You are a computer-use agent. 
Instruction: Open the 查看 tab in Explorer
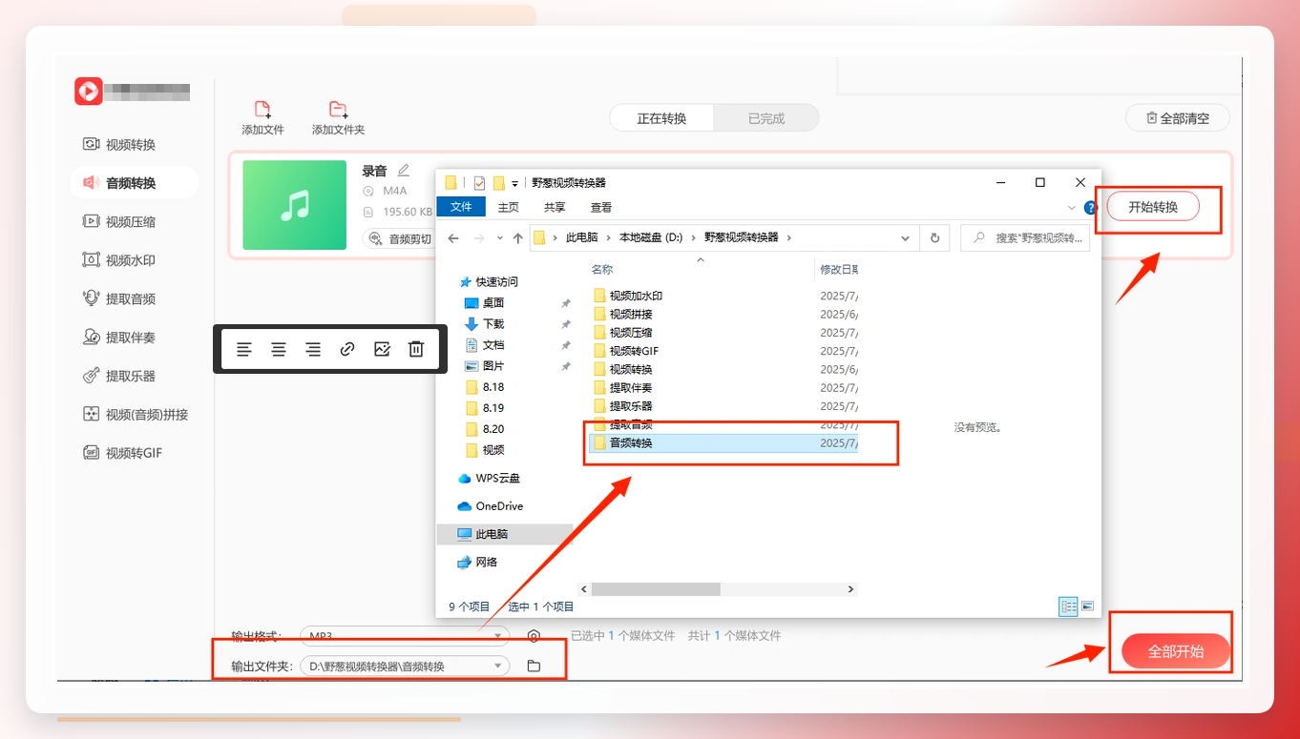(x=601, y=207)
